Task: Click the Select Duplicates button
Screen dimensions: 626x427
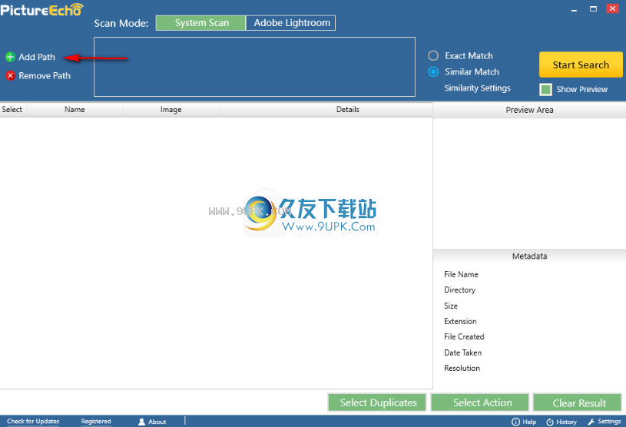Action: click(x=377, y=402)
